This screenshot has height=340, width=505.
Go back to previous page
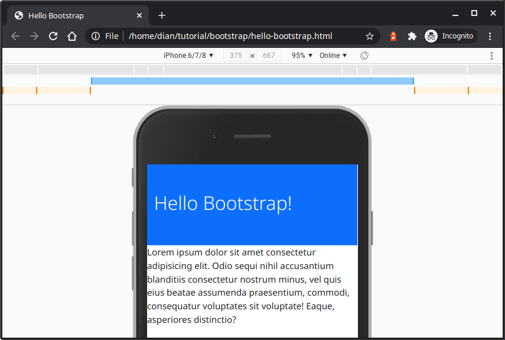(15, 36)
